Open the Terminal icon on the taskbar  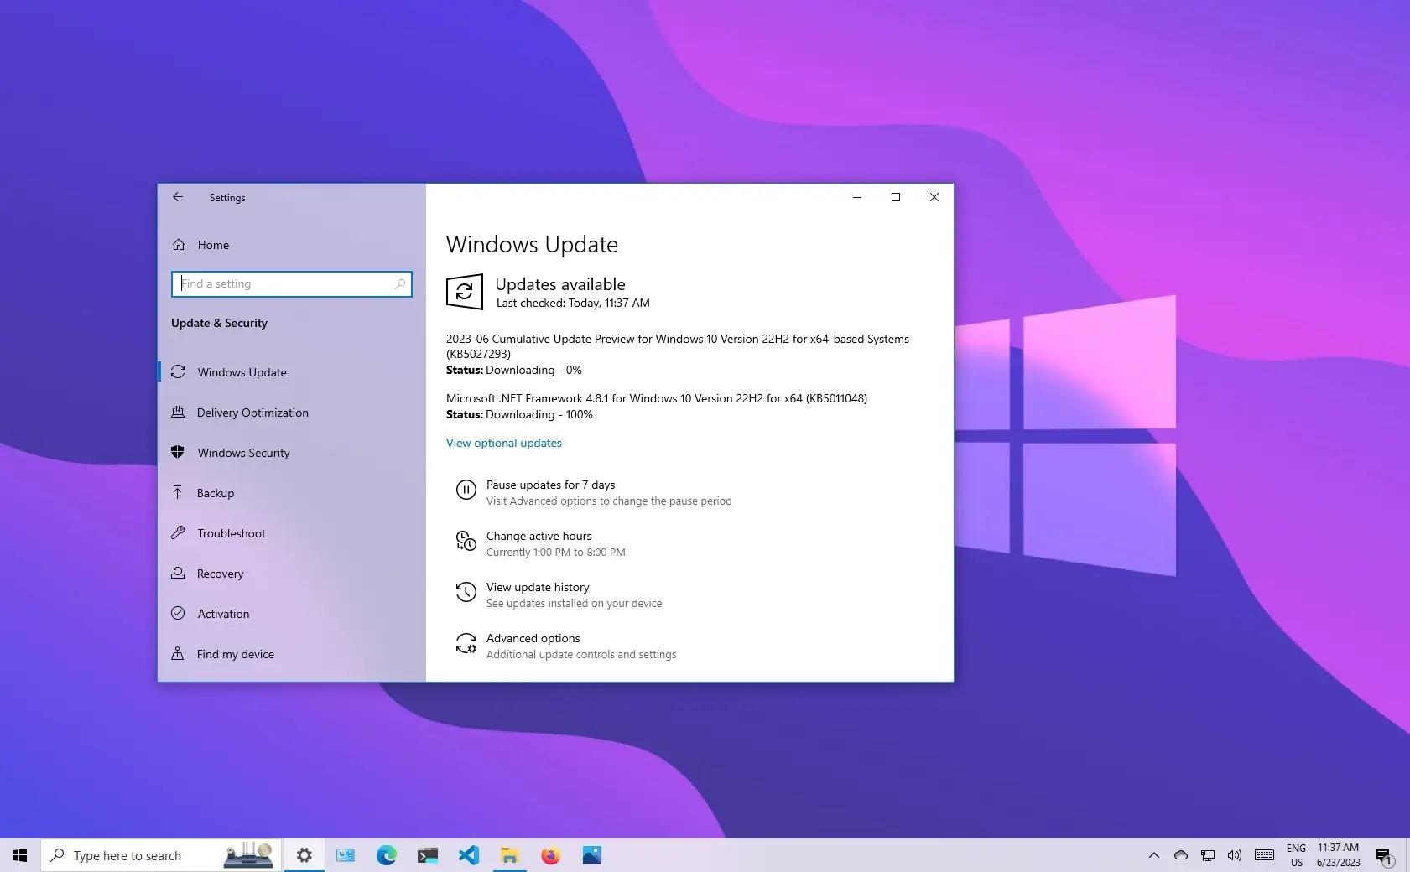coord(428,855)
